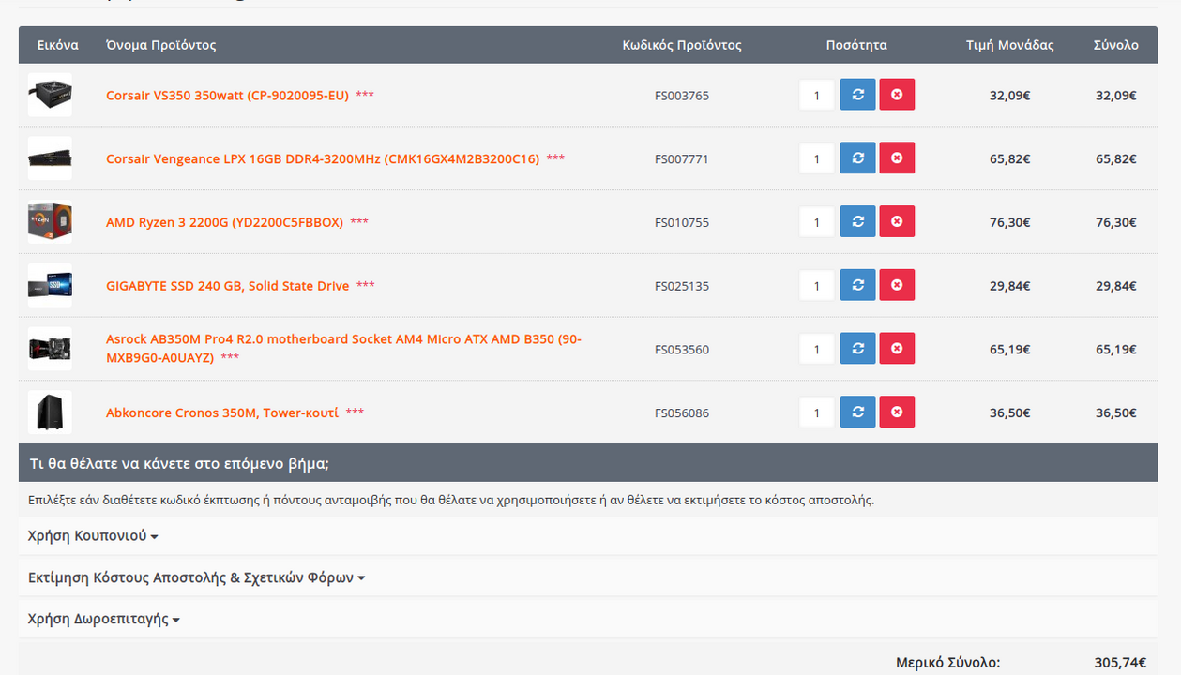Click Μερικό Σύνολο amount 305,74€
This screenshot has width=1181, height=675.
(1120, 663)
